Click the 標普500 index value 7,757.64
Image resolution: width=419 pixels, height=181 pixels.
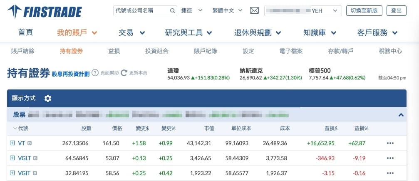pos(318,78)
